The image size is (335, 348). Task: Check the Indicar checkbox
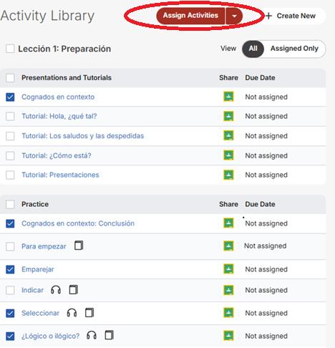click(x=10, y=290)
